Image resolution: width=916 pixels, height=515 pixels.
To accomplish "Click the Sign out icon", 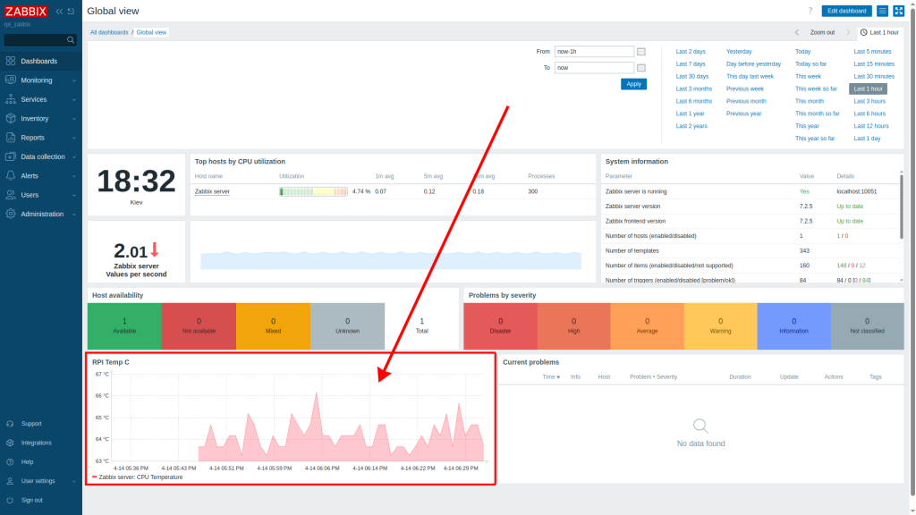I will click(10, 501).
